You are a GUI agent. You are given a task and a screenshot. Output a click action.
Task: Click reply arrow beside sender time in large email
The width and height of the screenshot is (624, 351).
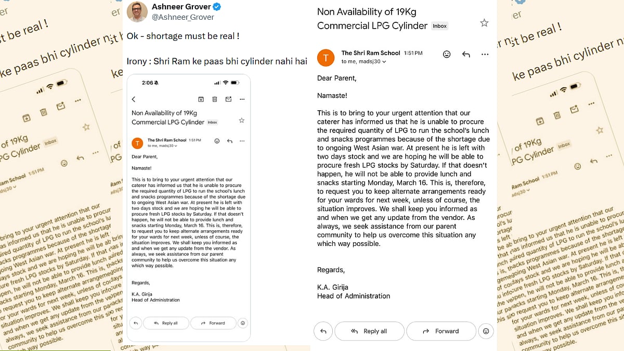coord(466,55)
